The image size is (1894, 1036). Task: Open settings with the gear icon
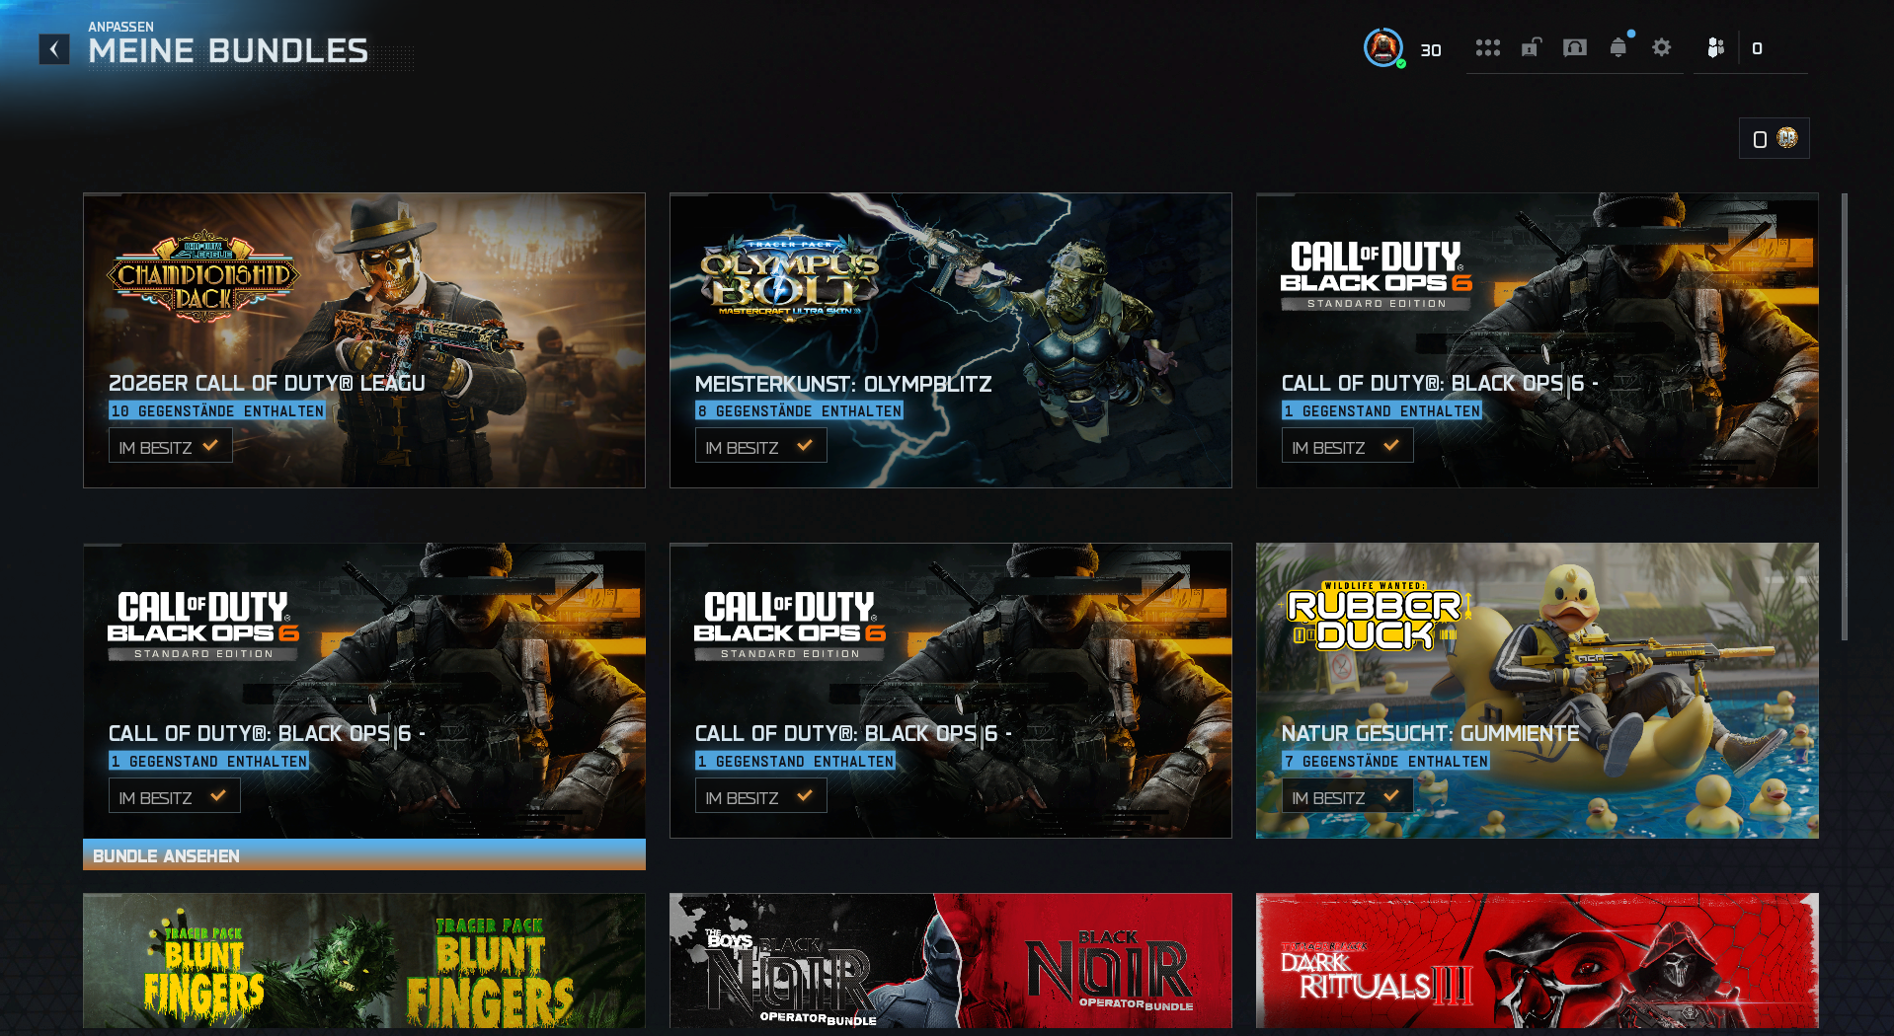(x=1662, y=47)
